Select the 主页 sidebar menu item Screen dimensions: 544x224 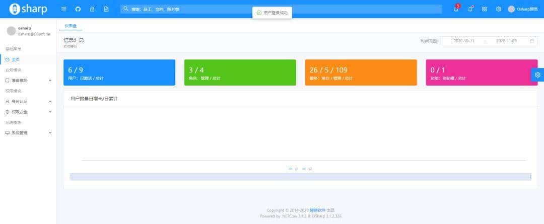click(x=28, y=59)
